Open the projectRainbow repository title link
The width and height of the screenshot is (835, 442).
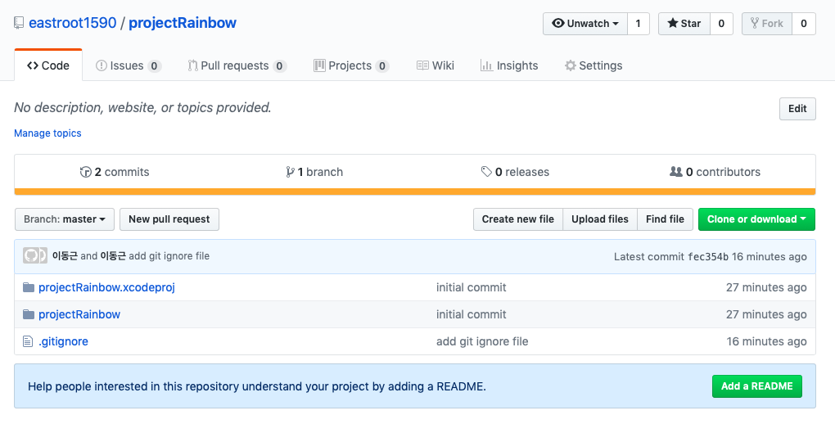pos(183,23)
